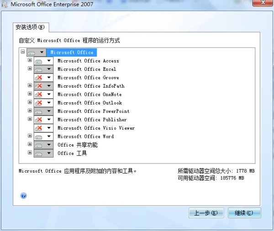Screen dimensions: 274x231
Task: Open install-state dropdown for Office Word
Action: coord(49,136)
